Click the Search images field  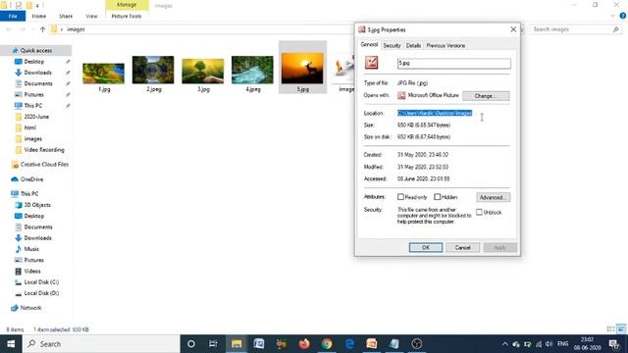(575, 29)
